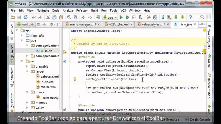Image resolution: width=221 pixels, height=124 pixels.
Task: Open Find with the magnifier icon
Action: click(x=69, y=17)
